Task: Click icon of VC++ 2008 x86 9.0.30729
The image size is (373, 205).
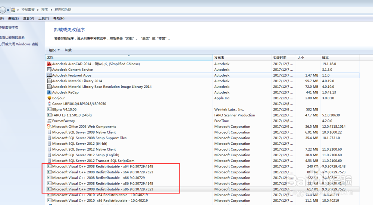Action: click(x=50, y=178)
